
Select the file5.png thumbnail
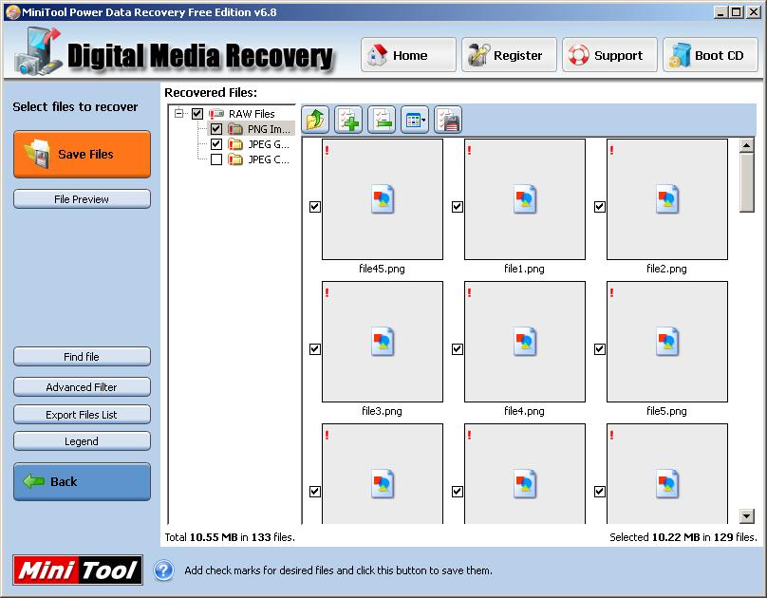point(667,342)
